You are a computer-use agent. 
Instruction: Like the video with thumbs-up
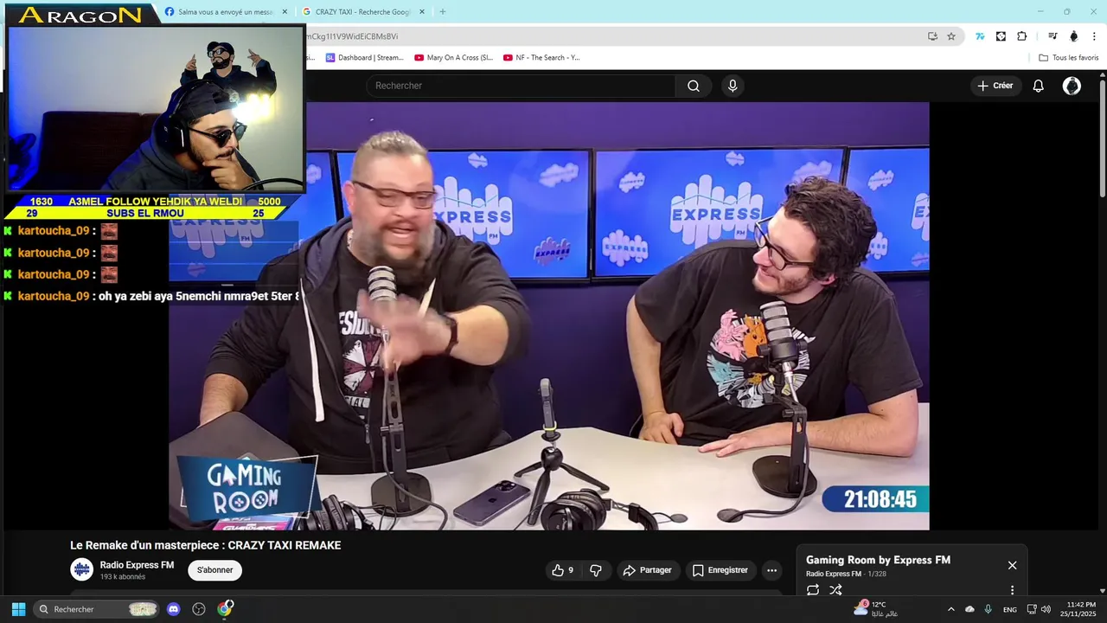tap(562, 570)
